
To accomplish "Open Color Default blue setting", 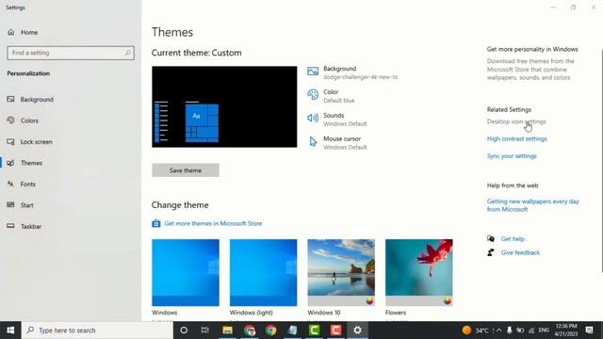I will point(339,96).
